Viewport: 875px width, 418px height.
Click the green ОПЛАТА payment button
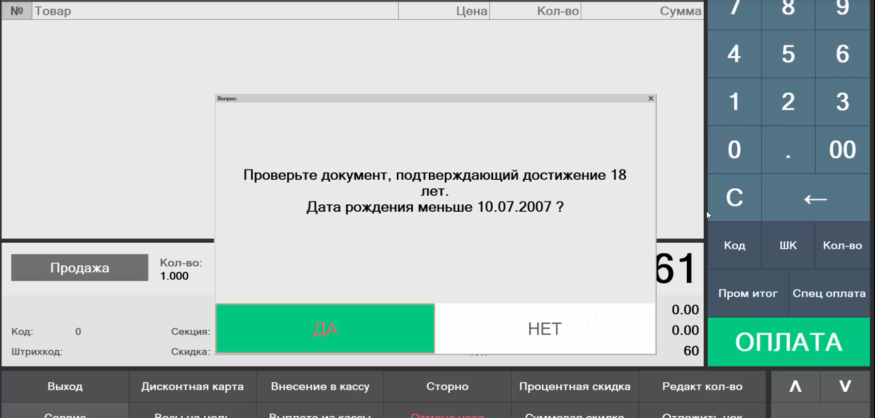[x=788, y=342]
